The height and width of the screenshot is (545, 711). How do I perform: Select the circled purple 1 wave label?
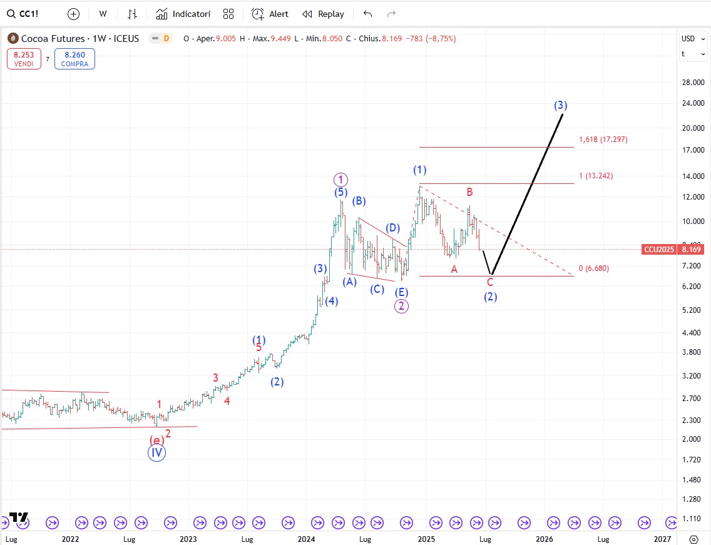pos(340,180)
